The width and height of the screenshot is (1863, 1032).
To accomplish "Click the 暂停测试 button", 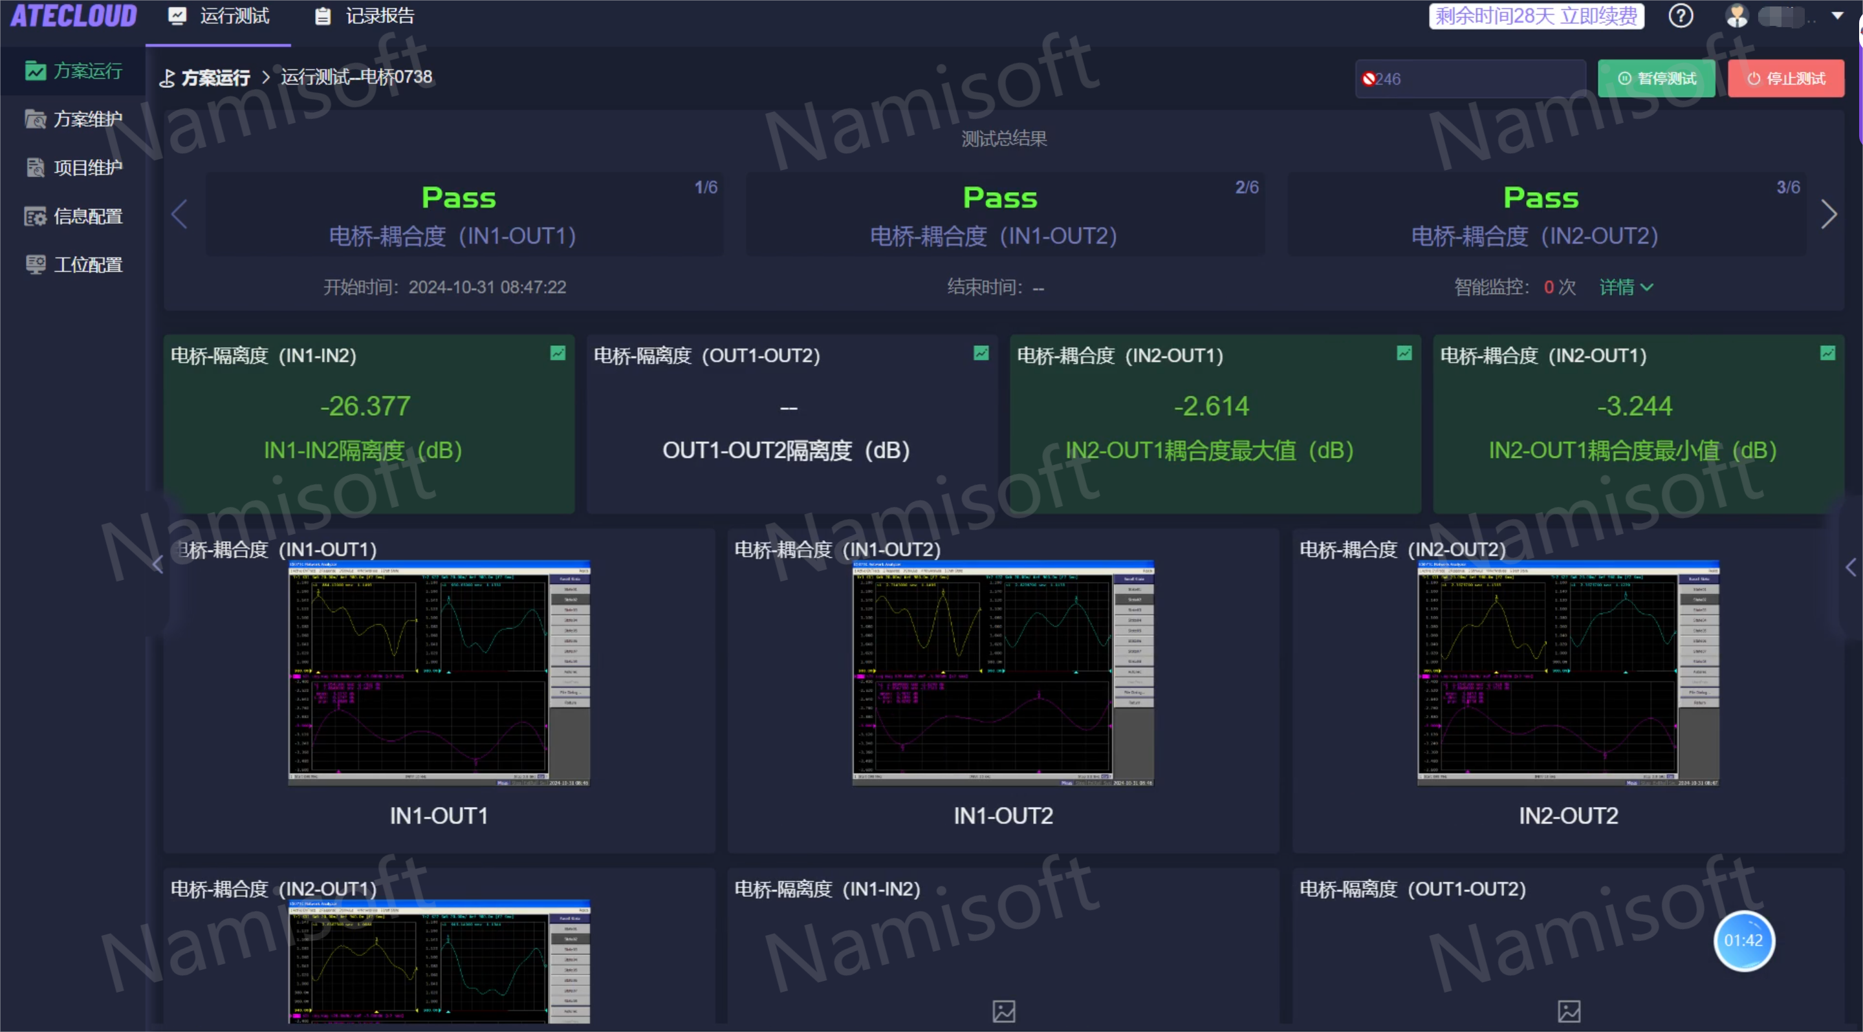I will [x=1656, y=78].
